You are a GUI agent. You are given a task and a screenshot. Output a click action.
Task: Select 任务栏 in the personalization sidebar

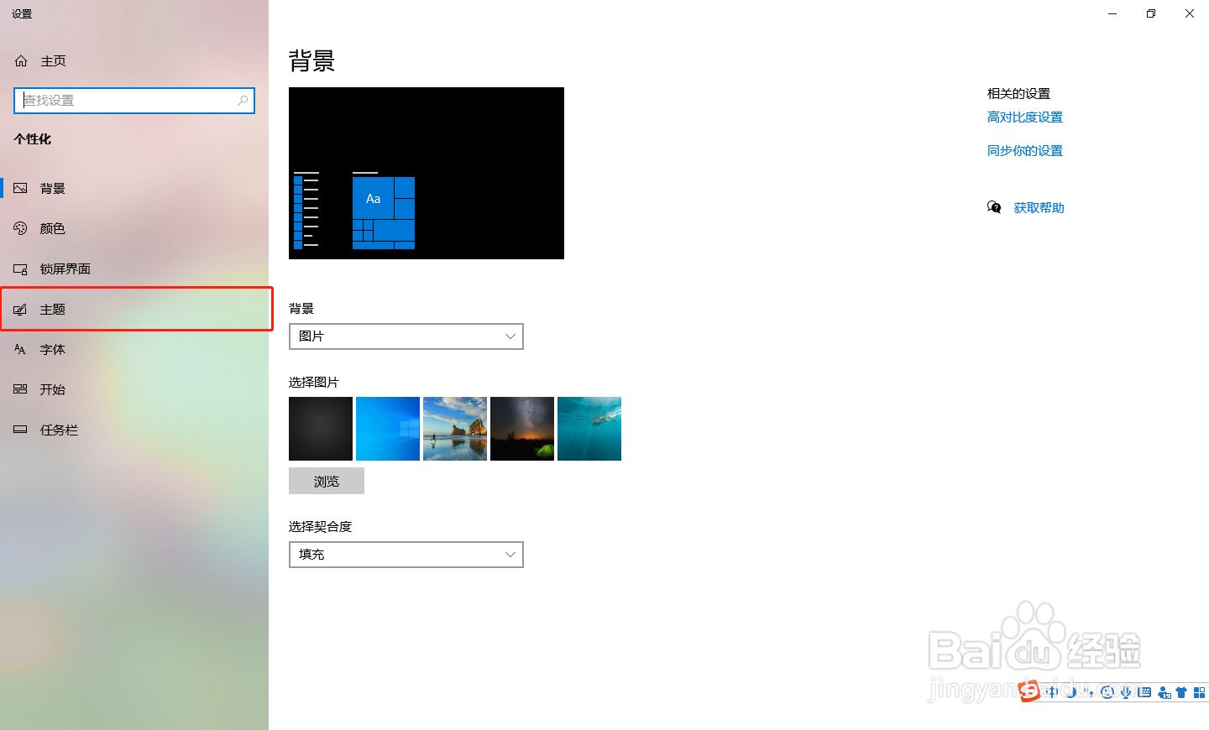click(x=59, y=430)
